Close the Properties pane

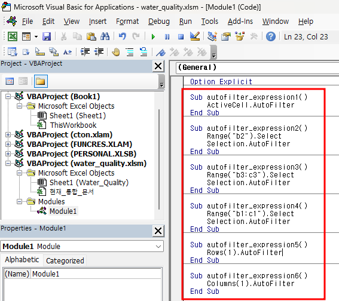point(158,231)
